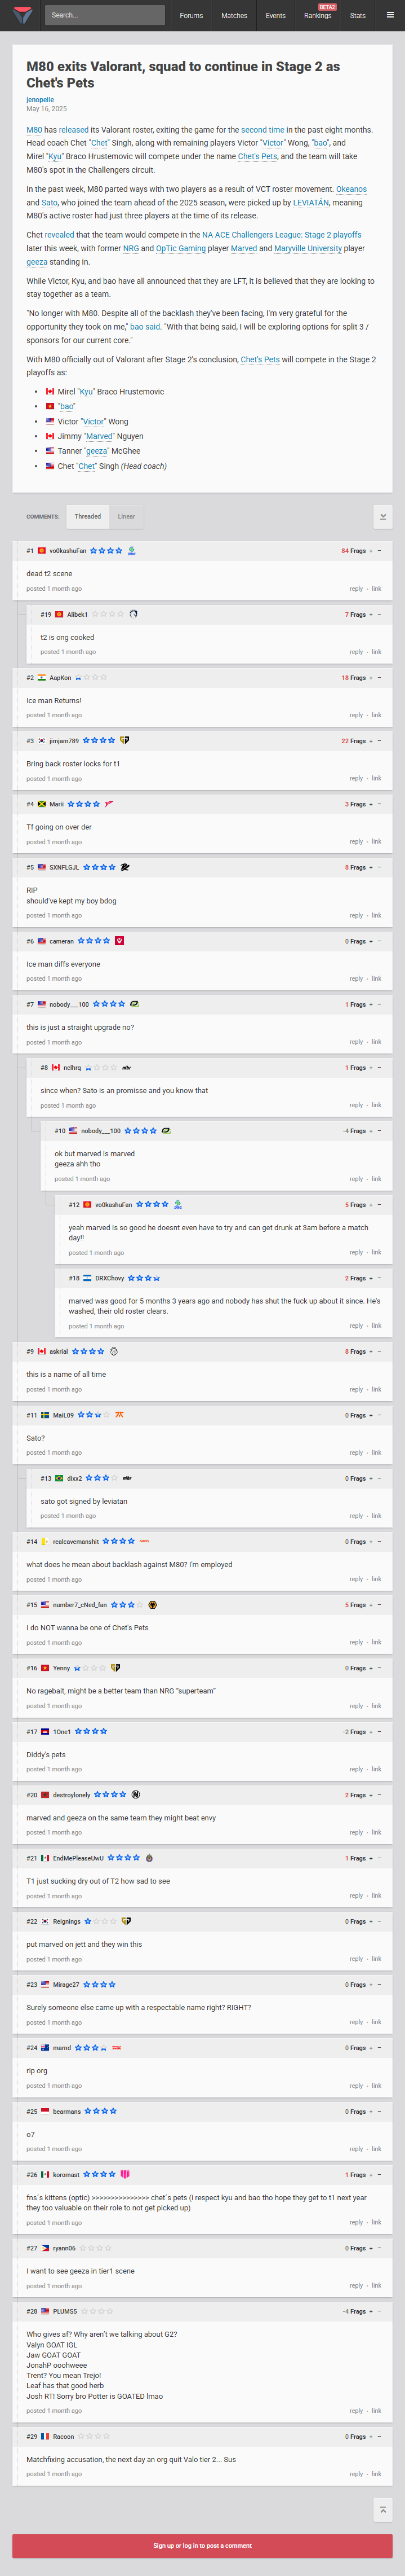The height and width of the screenshot is (2576, 405).
Task: Open author jenopelle's profile link
Action: coord(40,100)
